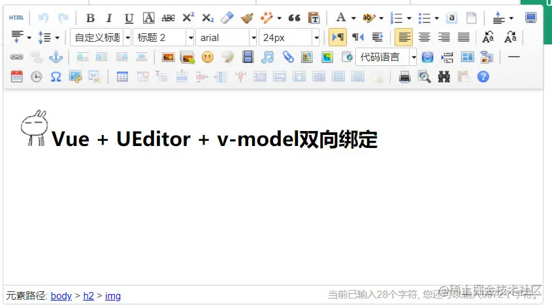This screenshot has height=307, width=552.
Task: Toggle underline formatting
Action: (x=129, y=18)
